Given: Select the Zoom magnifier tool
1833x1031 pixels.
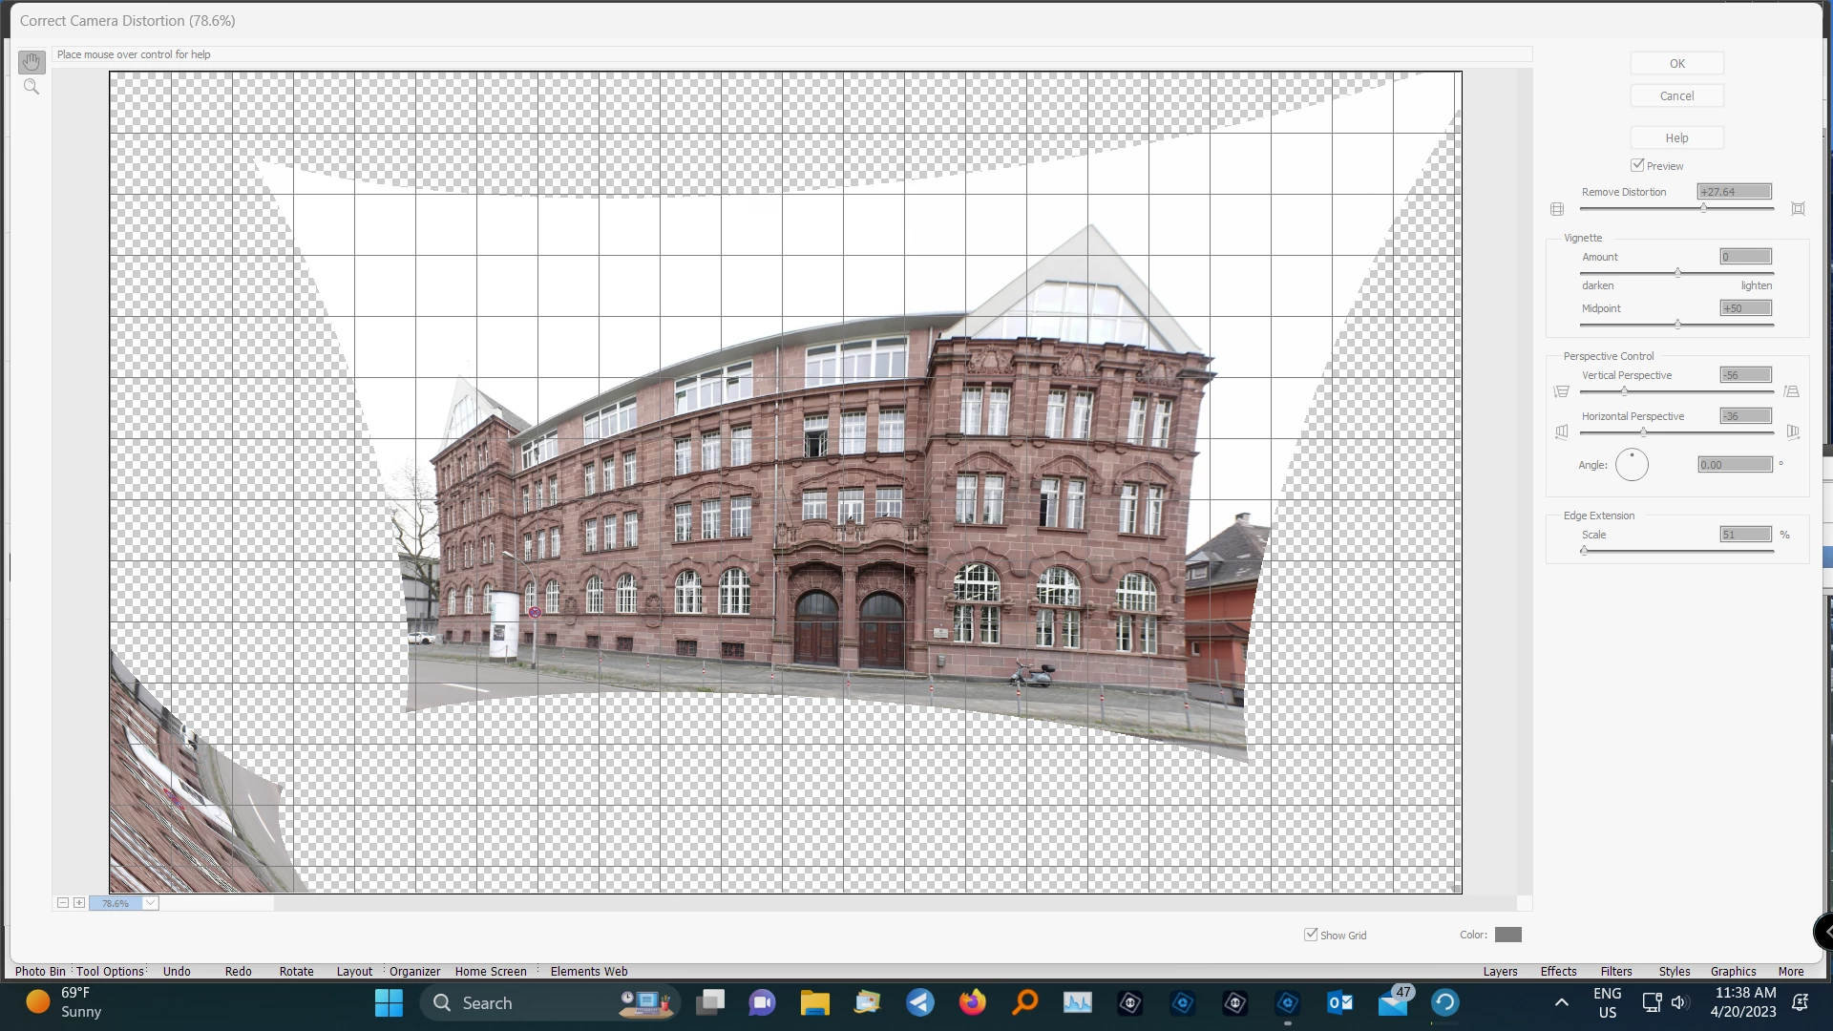Looking at the screenshot, I should pos(32,87).
